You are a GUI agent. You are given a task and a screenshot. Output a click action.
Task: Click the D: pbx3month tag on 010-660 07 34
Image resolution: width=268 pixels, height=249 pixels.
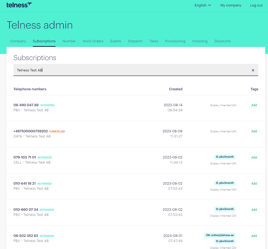coord(225,209)
